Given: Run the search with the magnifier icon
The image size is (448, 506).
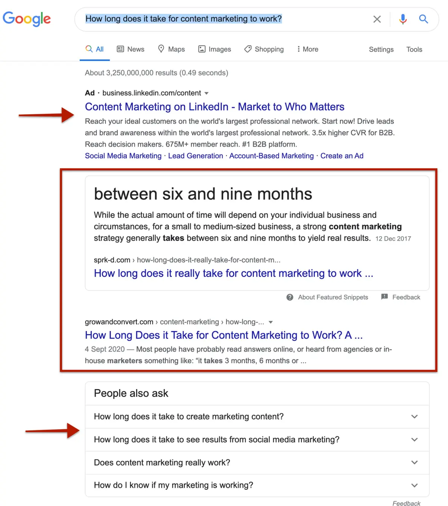Looking at the screenshot, I should 423,19.
